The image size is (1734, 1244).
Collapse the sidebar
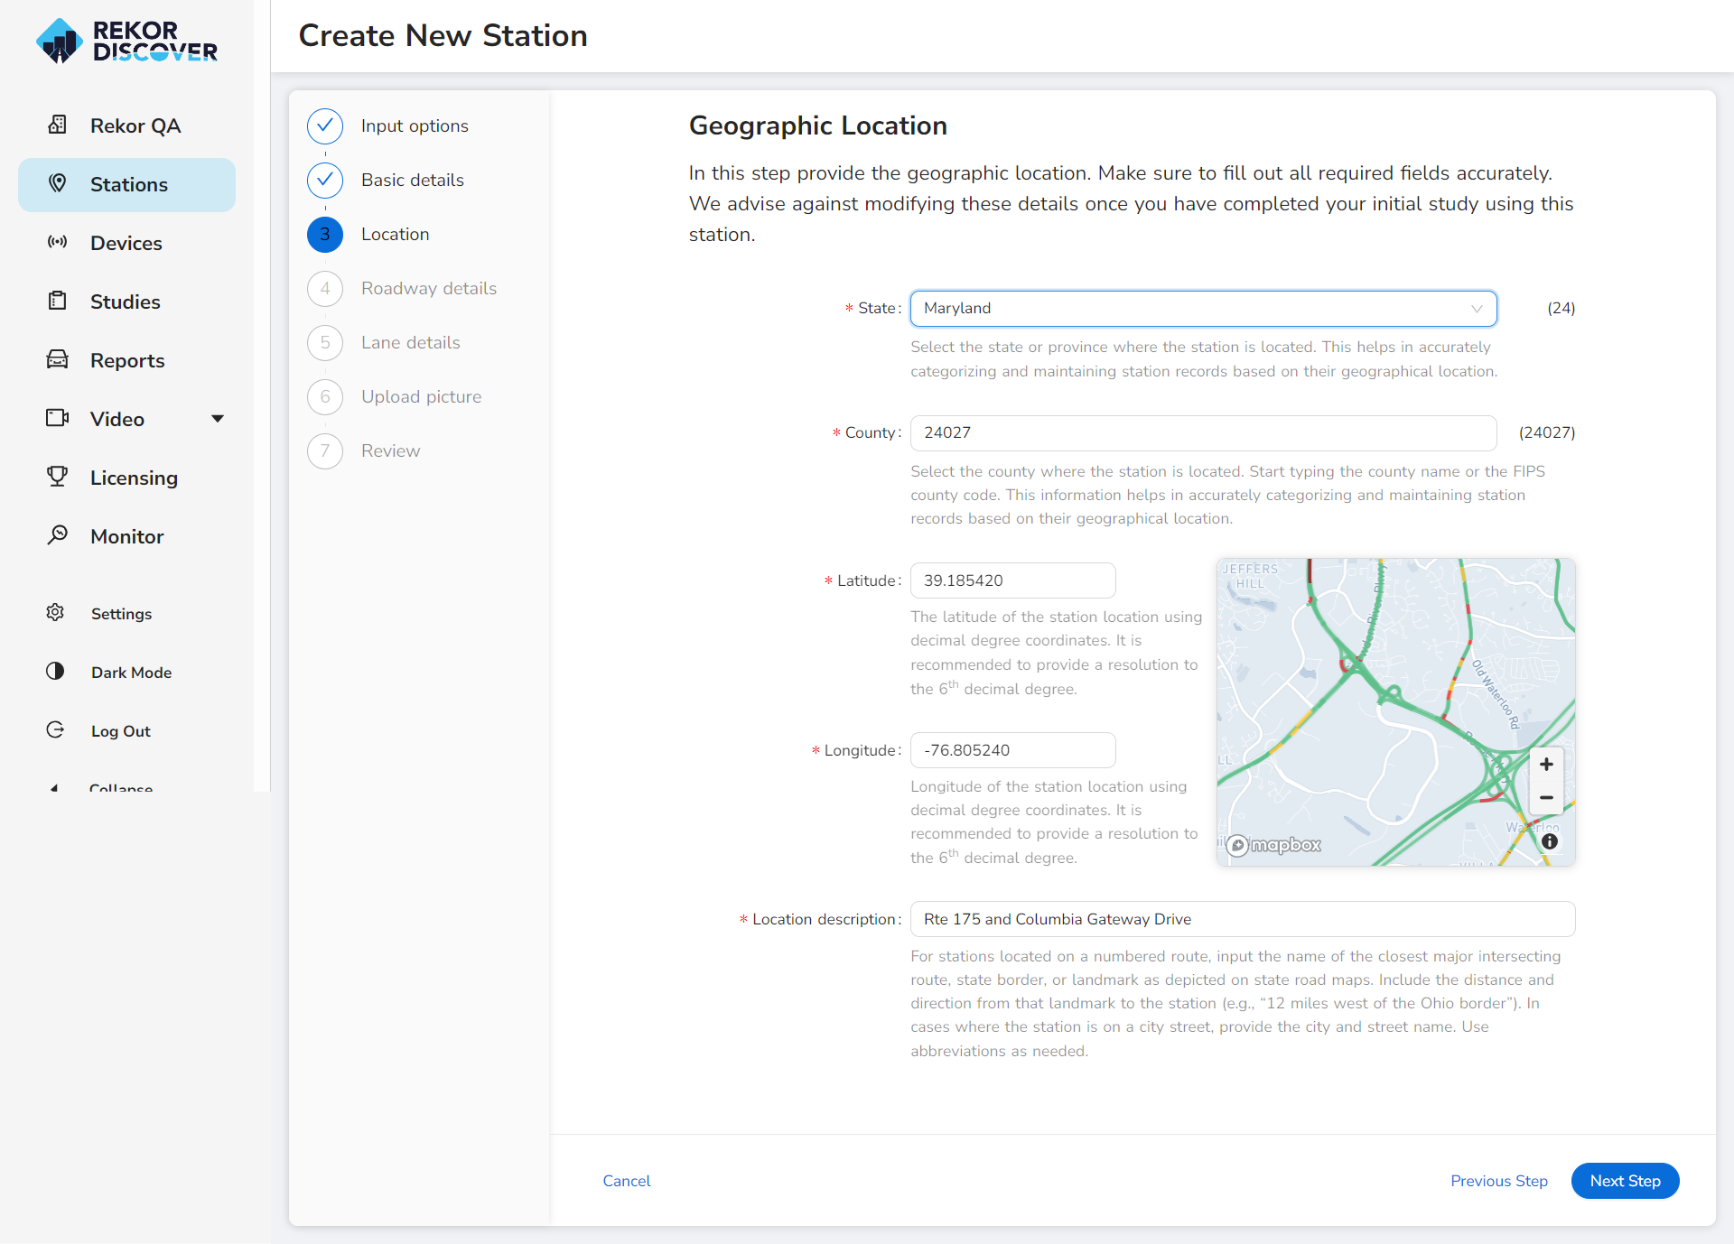[119, 787]
